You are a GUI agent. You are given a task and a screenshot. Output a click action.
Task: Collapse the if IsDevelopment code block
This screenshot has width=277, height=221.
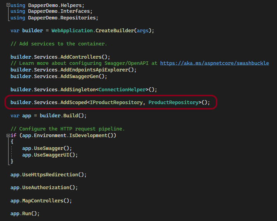click(8, 136)
